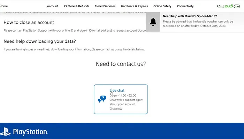The width and height of the screenshot is (244, 139).
Task: Go to the Home nav item
Action: (4, 6)
